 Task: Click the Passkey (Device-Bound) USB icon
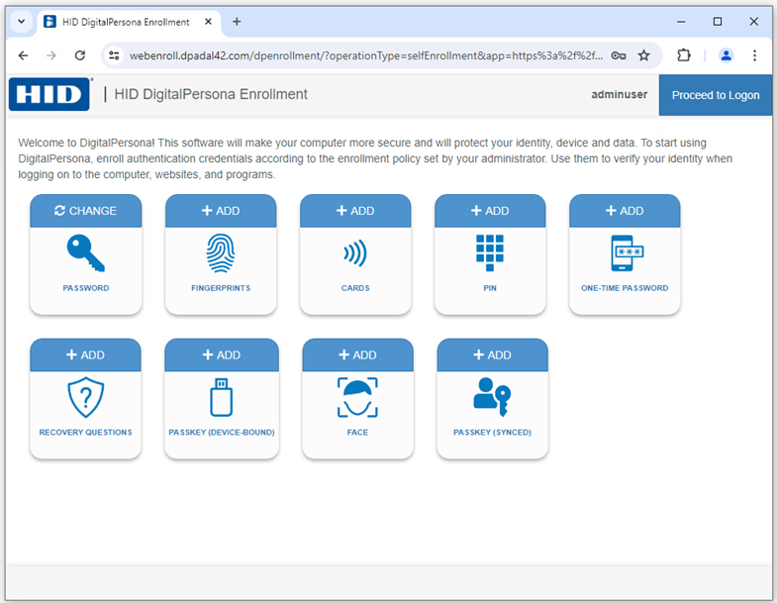tap(221, 398)
